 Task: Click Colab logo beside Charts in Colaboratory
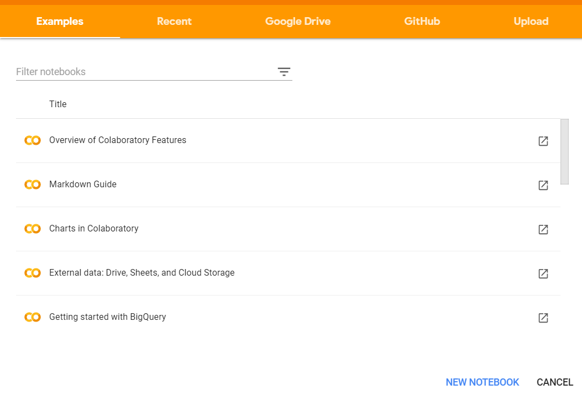pyautogui.click(x=33, y=229)
